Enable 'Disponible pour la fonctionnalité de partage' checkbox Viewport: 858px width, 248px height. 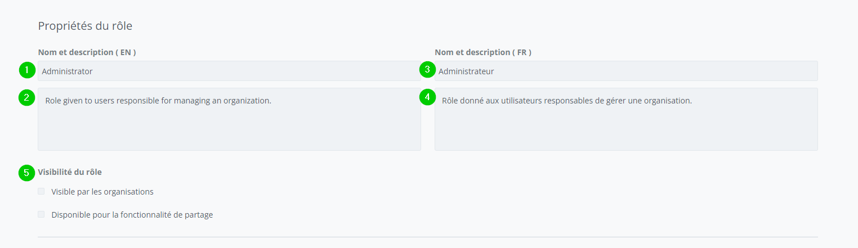41,214
